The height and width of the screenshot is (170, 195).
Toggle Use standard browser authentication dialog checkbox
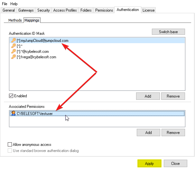tap(10, 151)
